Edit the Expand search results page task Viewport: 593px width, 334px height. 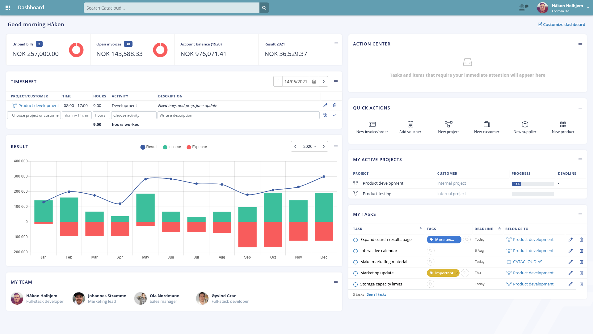570,240
